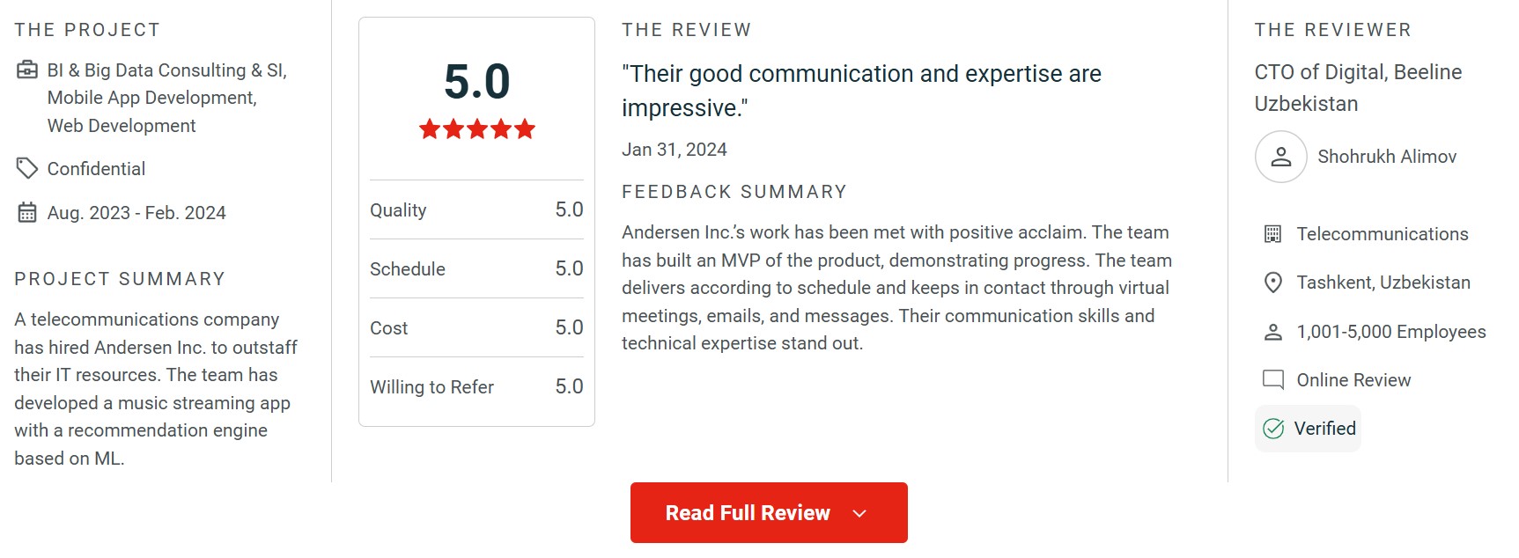The width and height of the screenshot is (1519, 558).
Task: Click the Read Full Review button
Action: tap(748, 513)
